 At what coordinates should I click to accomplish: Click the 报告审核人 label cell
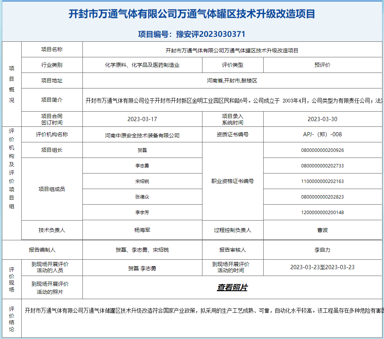point(233,250)
